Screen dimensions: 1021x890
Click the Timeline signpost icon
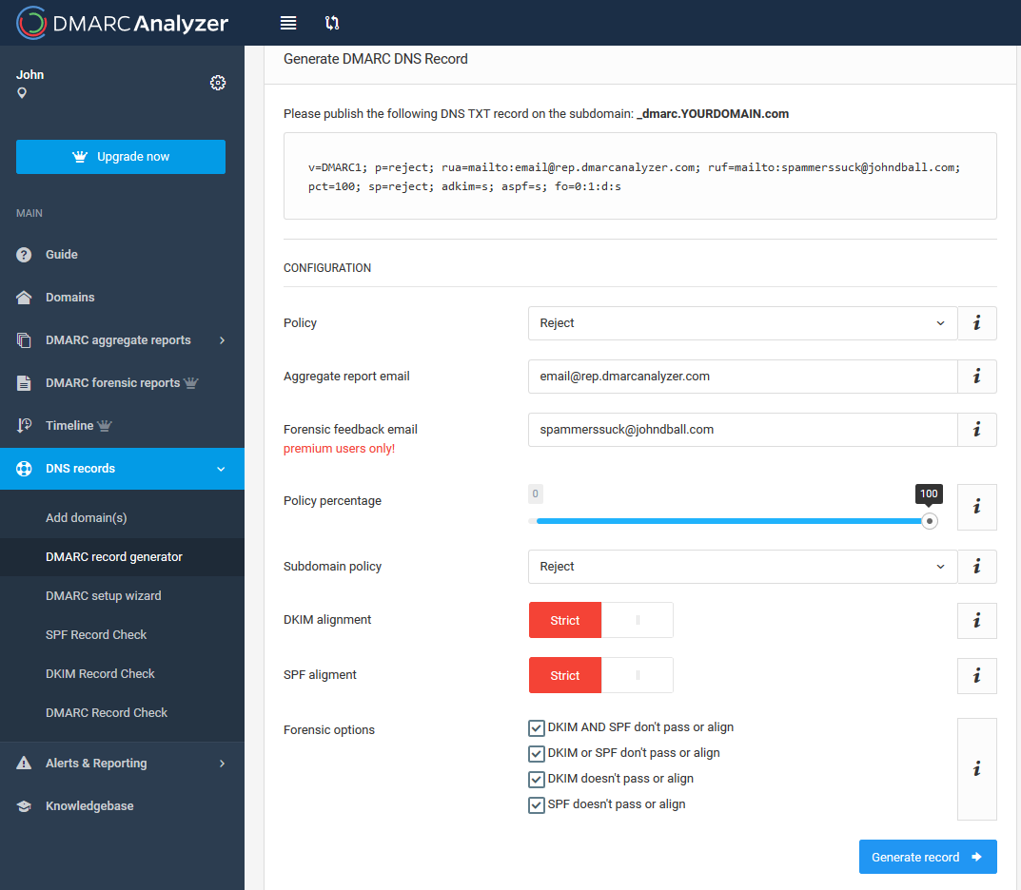pyautogui.click(x=24, y=425)
